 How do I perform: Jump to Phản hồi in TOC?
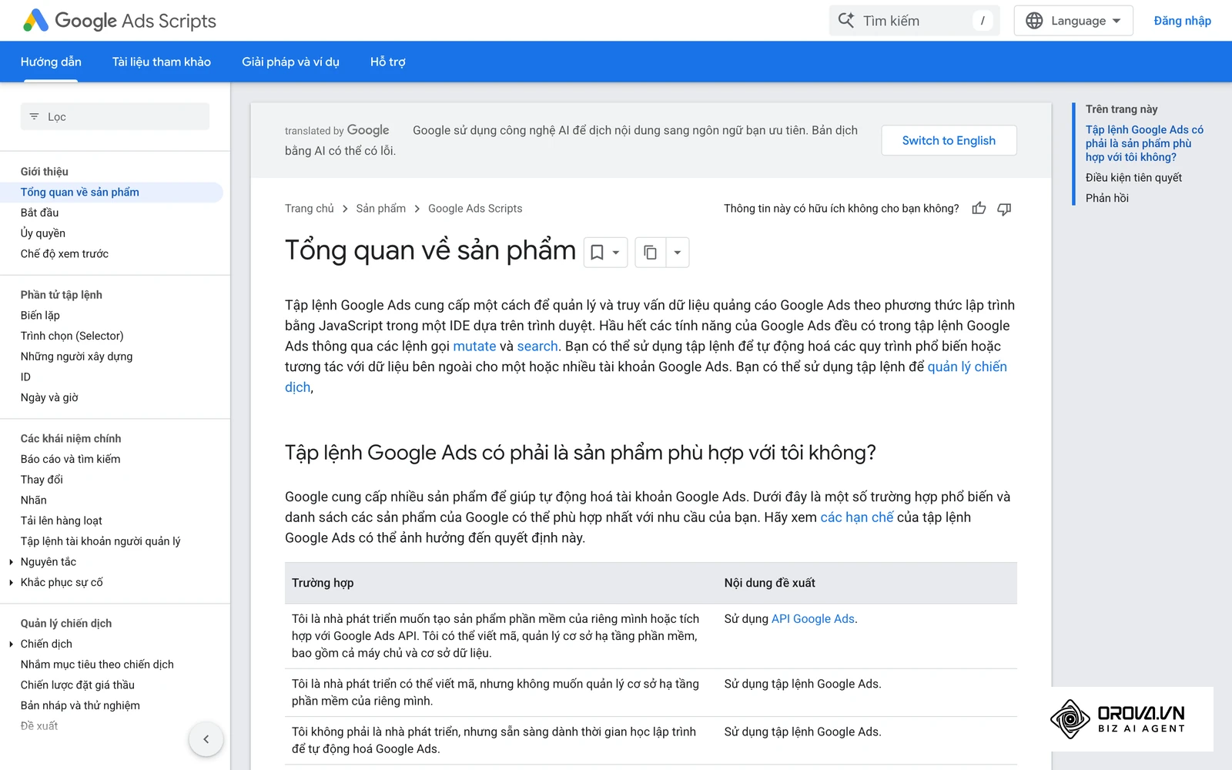coord(1107,199)
